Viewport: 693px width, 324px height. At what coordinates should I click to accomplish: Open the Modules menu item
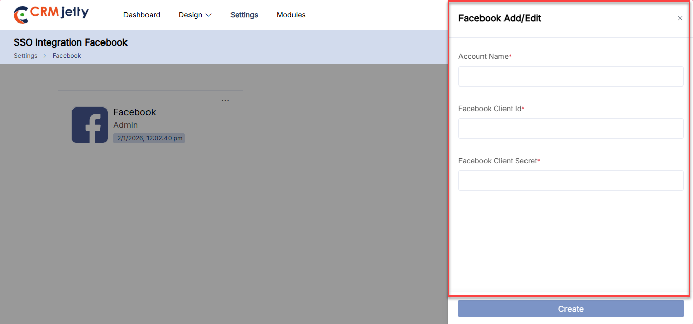tap(291, 15)
